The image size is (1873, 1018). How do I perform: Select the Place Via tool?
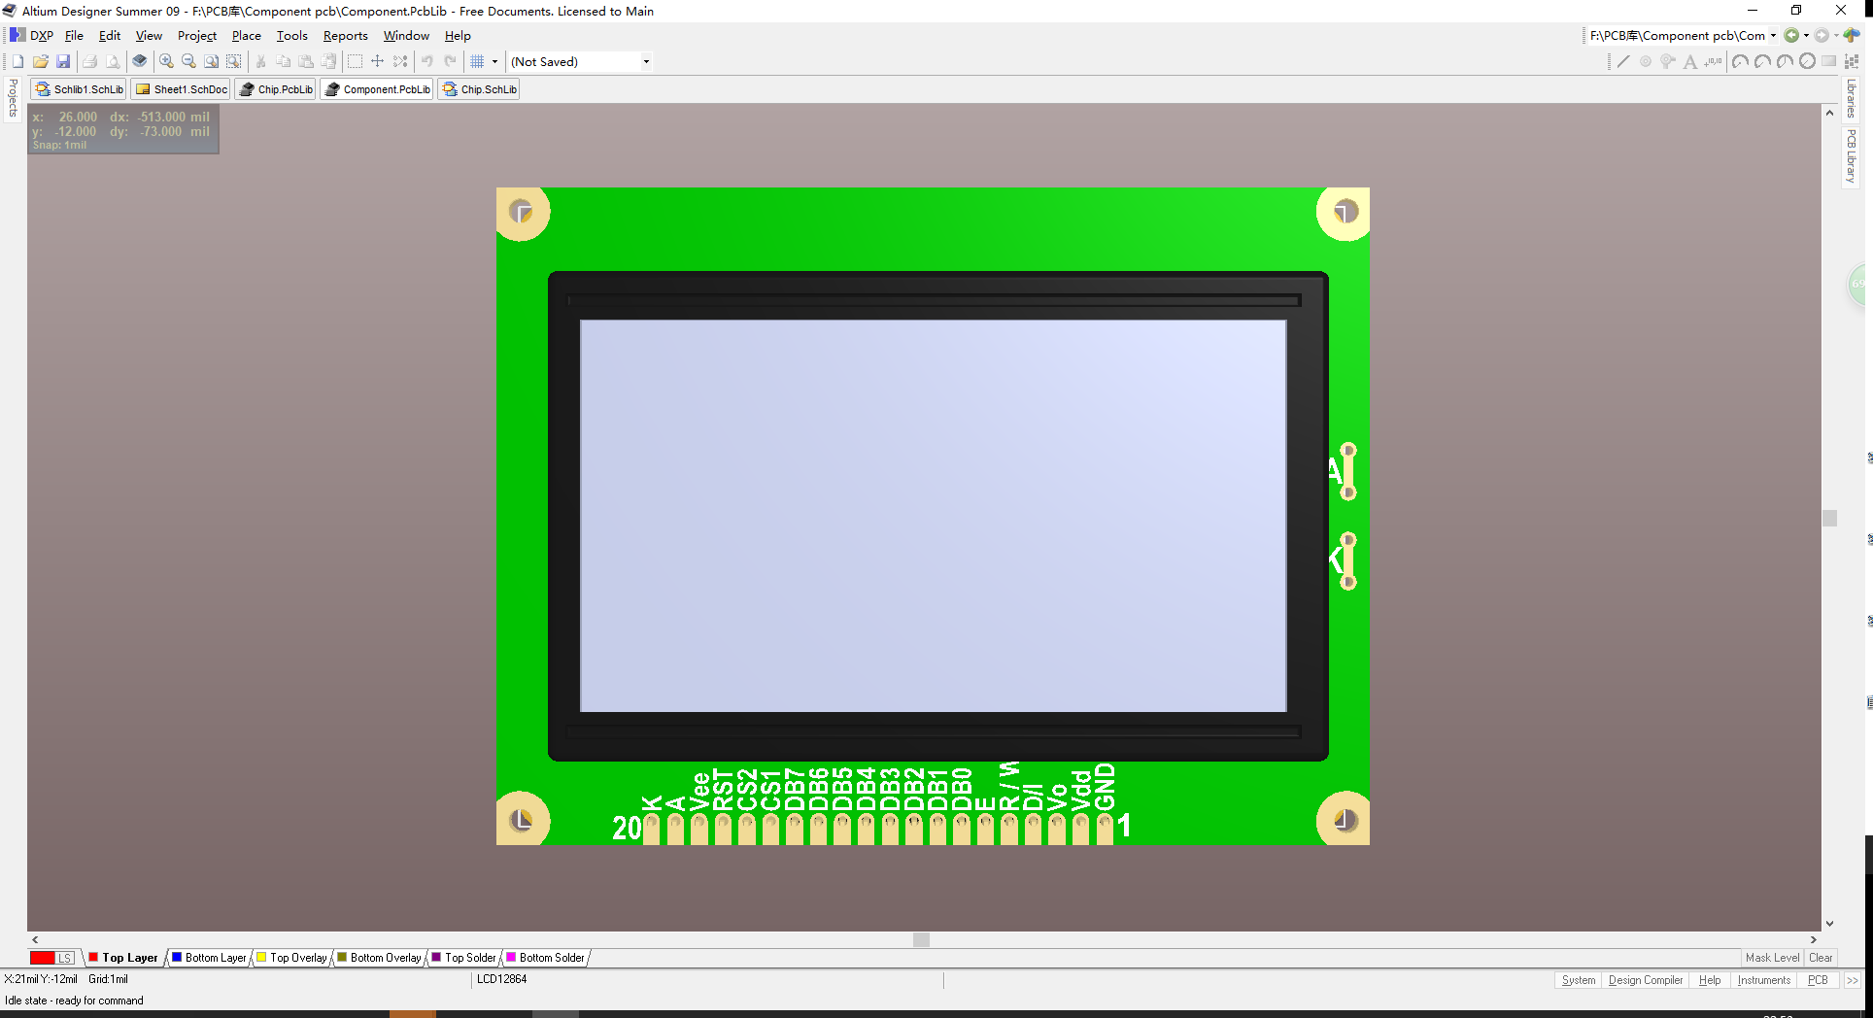pos(1668,61)
